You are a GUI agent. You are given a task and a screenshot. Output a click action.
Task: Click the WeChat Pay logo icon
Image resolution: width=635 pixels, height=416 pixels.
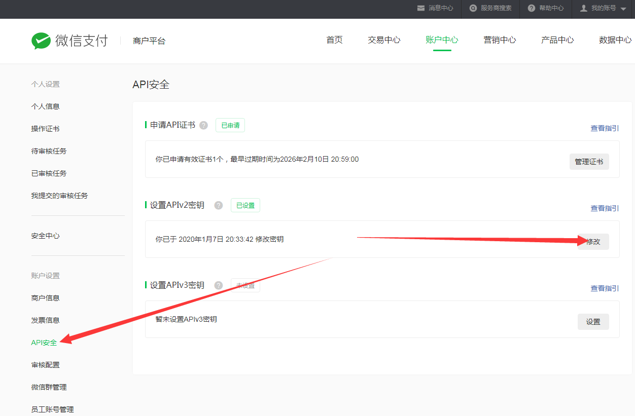tap(41, 41)
